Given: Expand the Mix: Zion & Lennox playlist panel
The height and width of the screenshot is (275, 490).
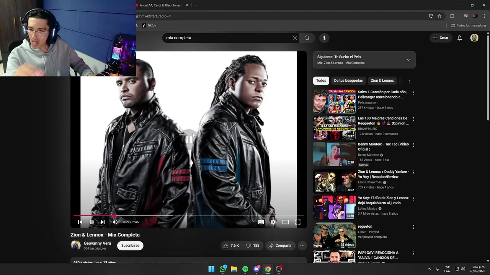Looking at the screenshot, I should click(408, 60).
